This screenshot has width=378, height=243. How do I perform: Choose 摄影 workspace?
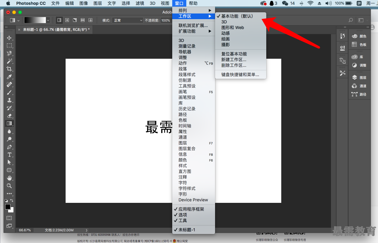[x=241, y=45]
